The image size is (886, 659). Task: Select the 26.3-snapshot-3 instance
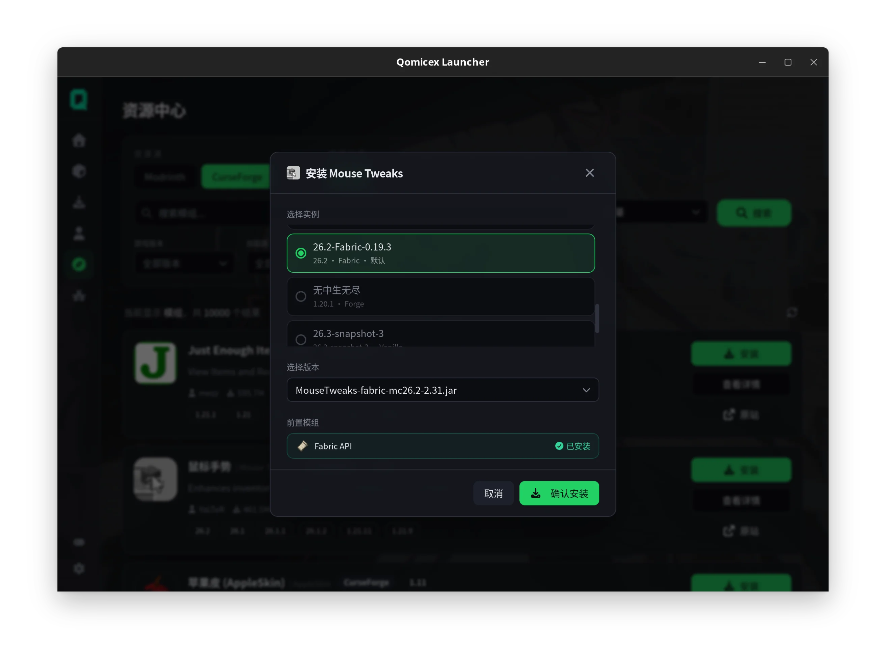coord(441,334)
